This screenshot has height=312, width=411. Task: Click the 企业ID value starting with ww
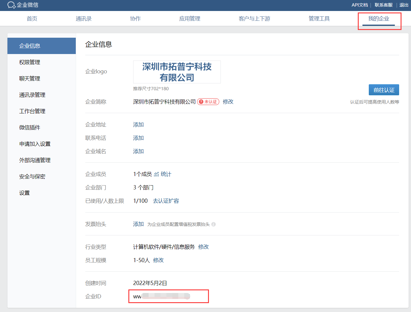162,296
